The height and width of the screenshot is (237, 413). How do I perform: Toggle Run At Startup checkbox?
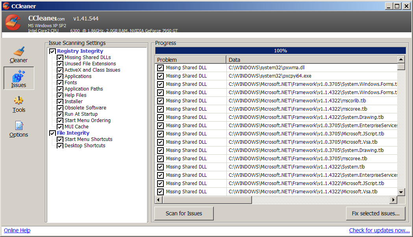(x=60, y=115)
